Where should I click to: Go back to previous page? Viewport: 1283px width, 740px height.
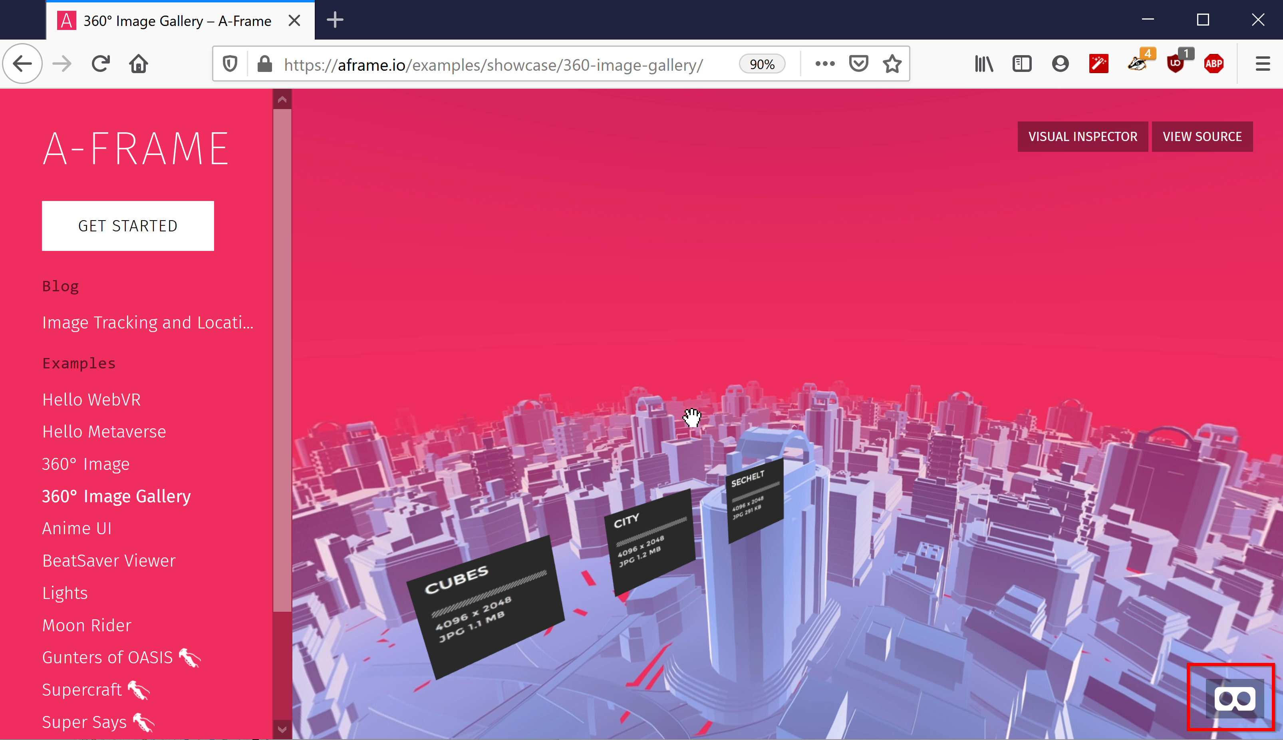tap(22, 64)
